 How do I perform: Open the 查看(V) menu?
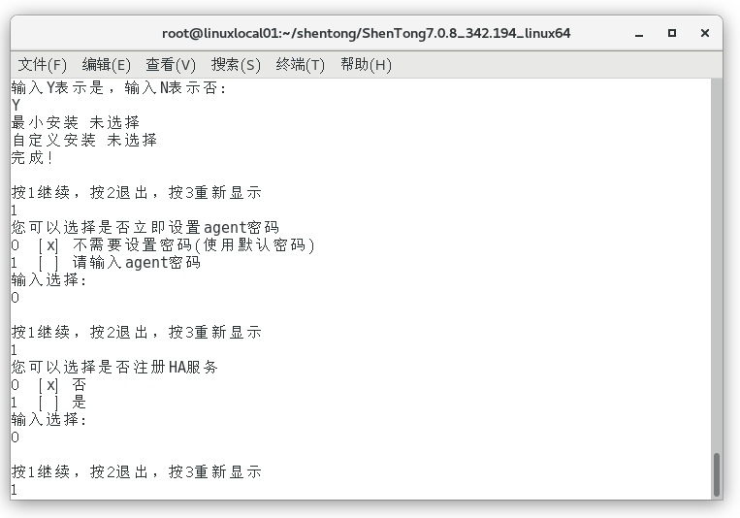[x=171, y=64]
